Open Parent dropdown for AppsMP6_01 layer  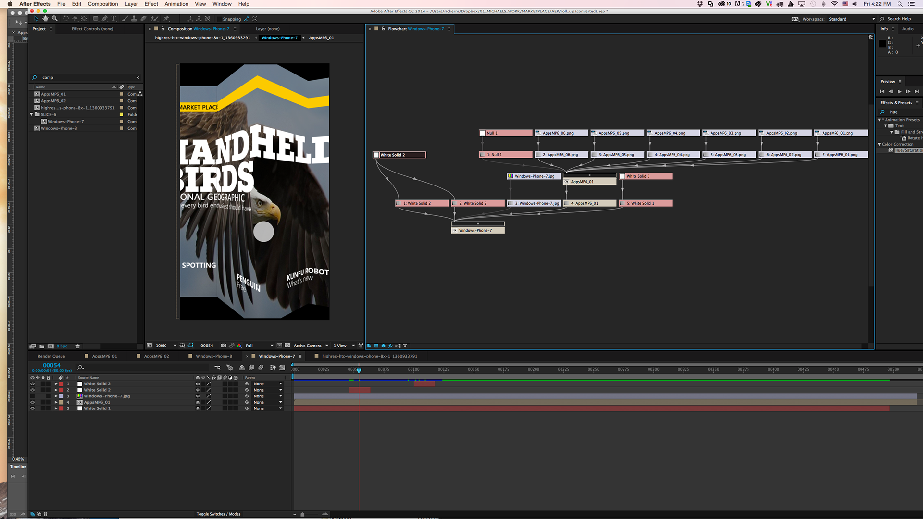[267, 402]
